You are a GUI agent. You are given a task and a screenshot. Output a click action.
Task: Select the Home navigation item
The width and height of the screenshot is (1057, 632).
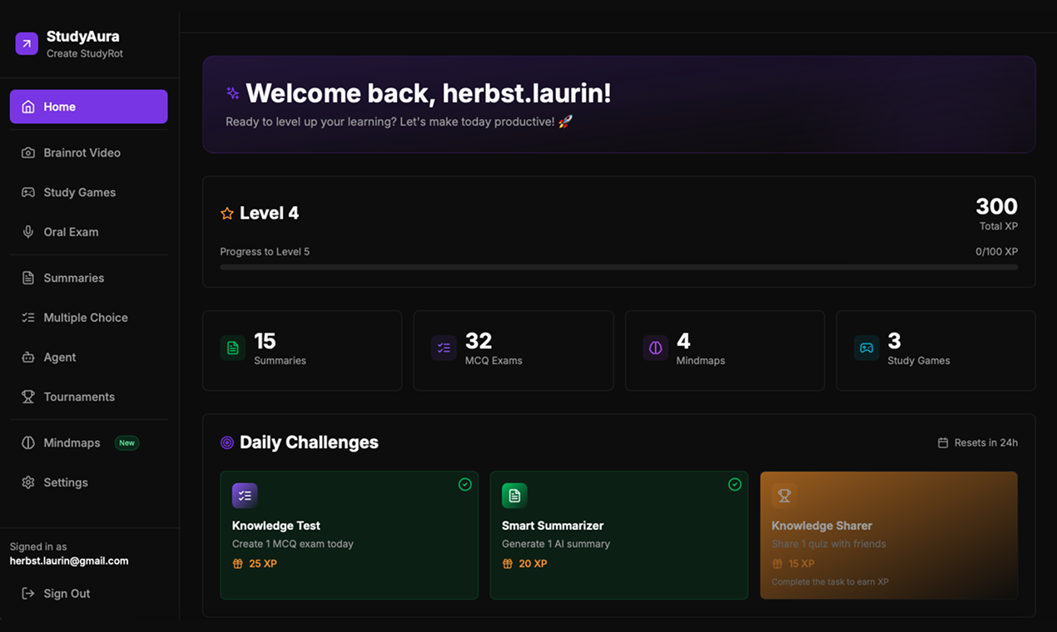[88, 106]
